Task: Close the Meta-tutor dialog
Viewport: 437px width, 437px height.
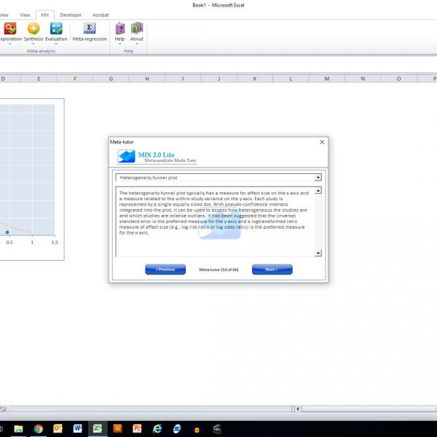Action: pyautogui.click(x=322, y=142)
